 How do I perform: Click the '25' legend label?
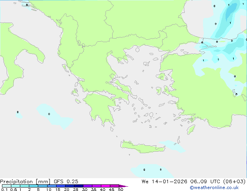tap(76, 189)
